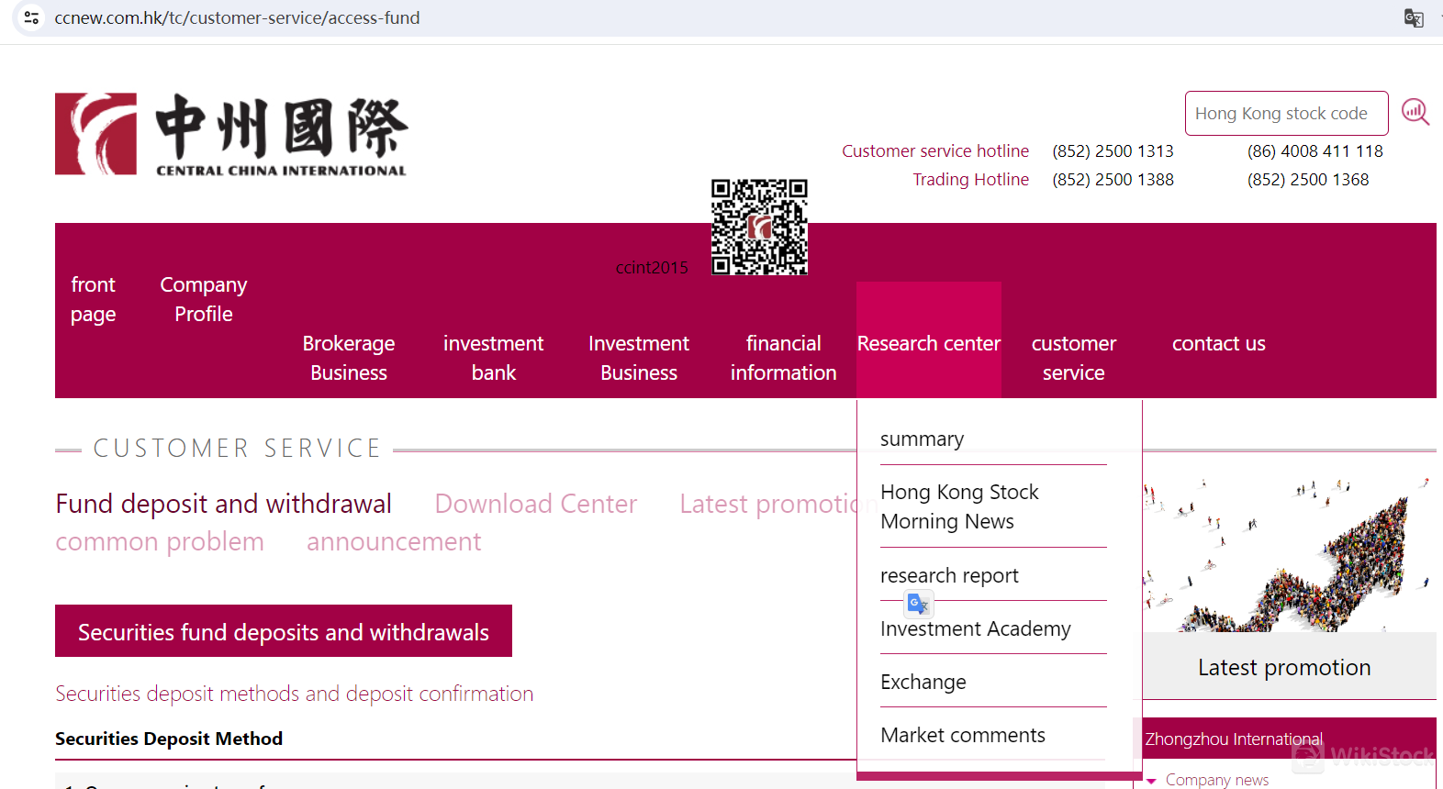Viewport: 1443px width, 789px height.
Task: Open the Investment Business menu
Action: coord(639,358)
